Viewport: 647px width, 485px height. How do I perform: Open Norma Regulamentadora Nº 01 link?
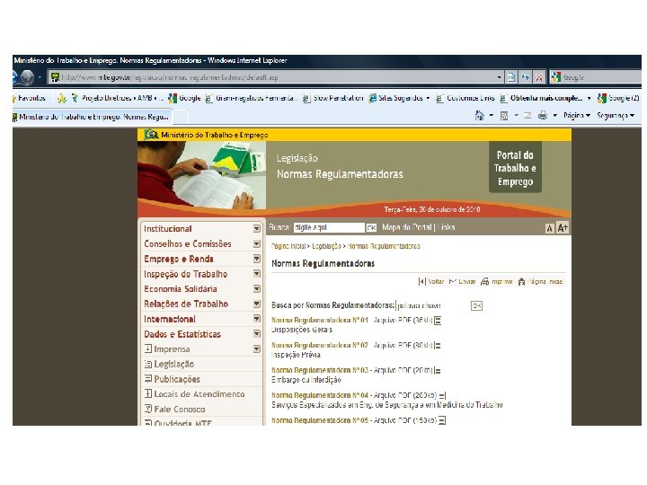point(319,320)
